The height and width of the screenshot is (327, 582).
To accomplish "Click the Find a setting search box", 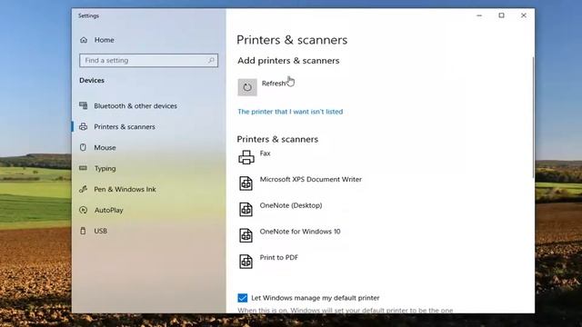I will [148, 60].
